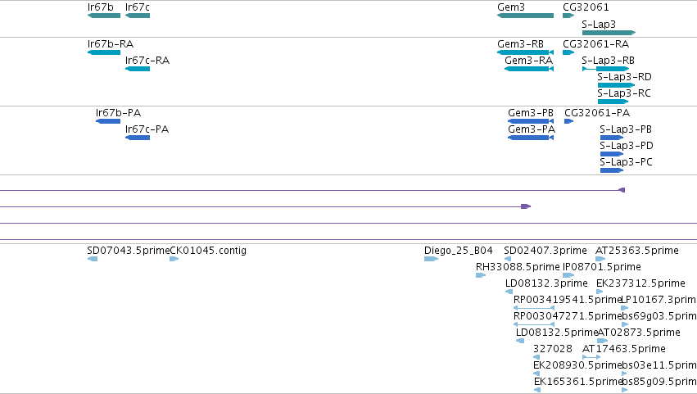Select the CK01045.contig feature
697x394 pixels.
174,260
